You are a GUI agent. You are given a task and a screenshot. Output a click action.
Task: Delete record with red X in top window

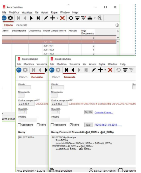coord(62,18)
